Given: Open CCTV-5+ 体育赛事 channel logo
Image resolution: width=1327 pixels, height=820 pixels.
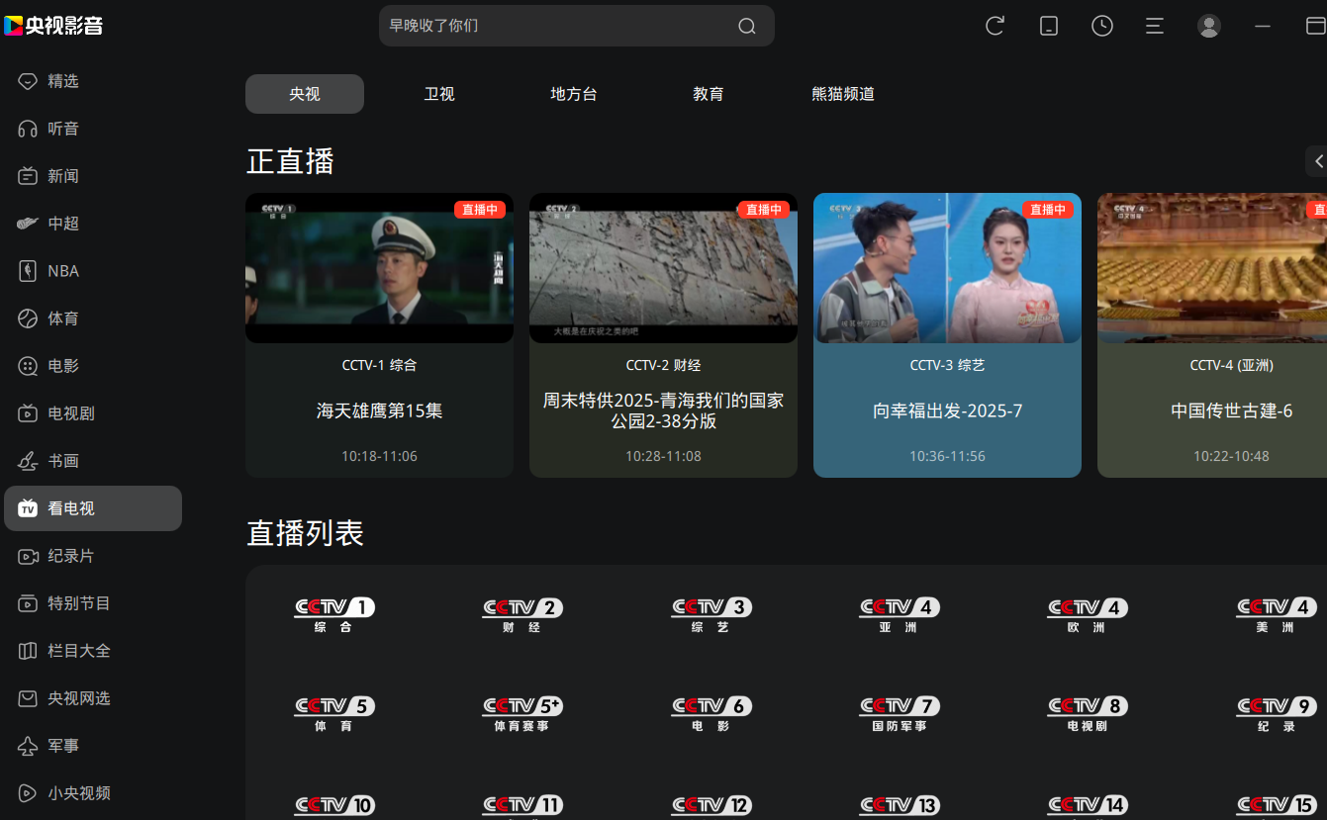Looking at the screenshot, I should [x=522, y=713].
